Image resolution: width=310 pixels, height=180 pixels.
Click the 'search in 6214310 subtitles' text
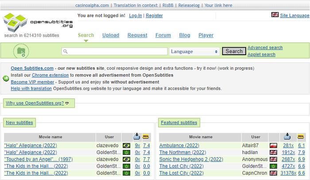(x=31, y=35)
